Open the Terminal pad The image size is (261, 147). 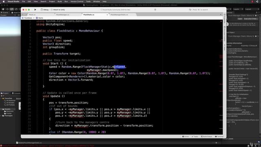point(219,136)
